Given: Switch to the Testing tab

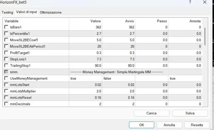Looking at the screenshot, I should [x=7, y=12].
